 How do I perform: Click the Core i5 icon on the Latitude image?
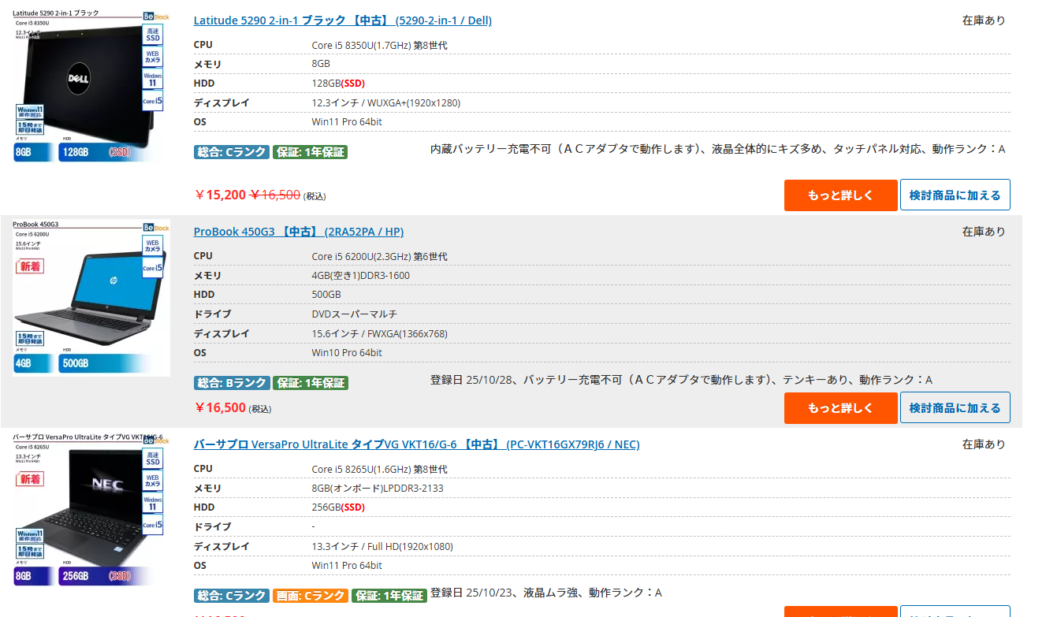point(153,101)
